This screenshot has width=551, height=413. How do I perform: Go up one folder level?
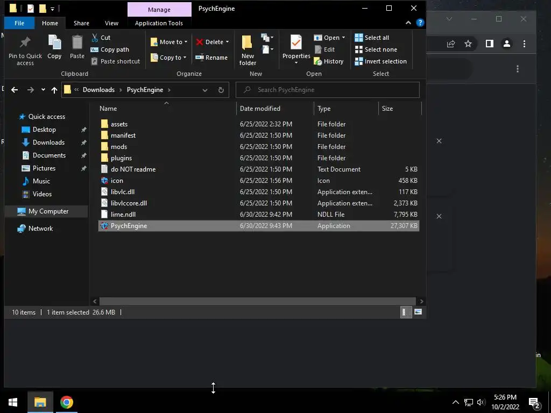pyautogui.click(x=54, y=90)
